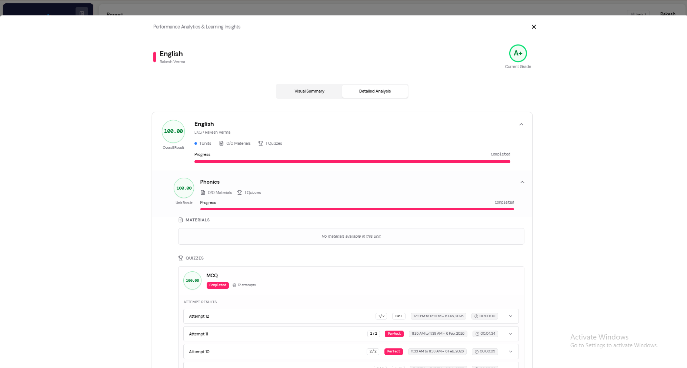Expand Attempt 11 details chevron
687x368 pixels.
pyautogui.click(x=511, y=334)
